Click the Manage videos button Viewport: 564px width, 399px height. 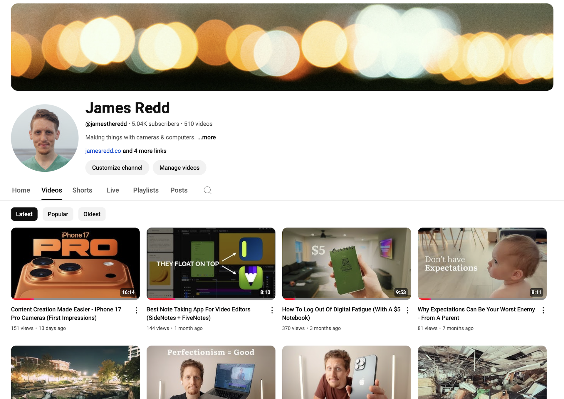(x=179, y=168)
